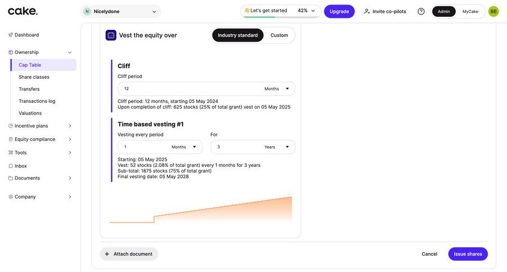Switch to MyCake view
The image size is (507, 272).
point(470,11)
